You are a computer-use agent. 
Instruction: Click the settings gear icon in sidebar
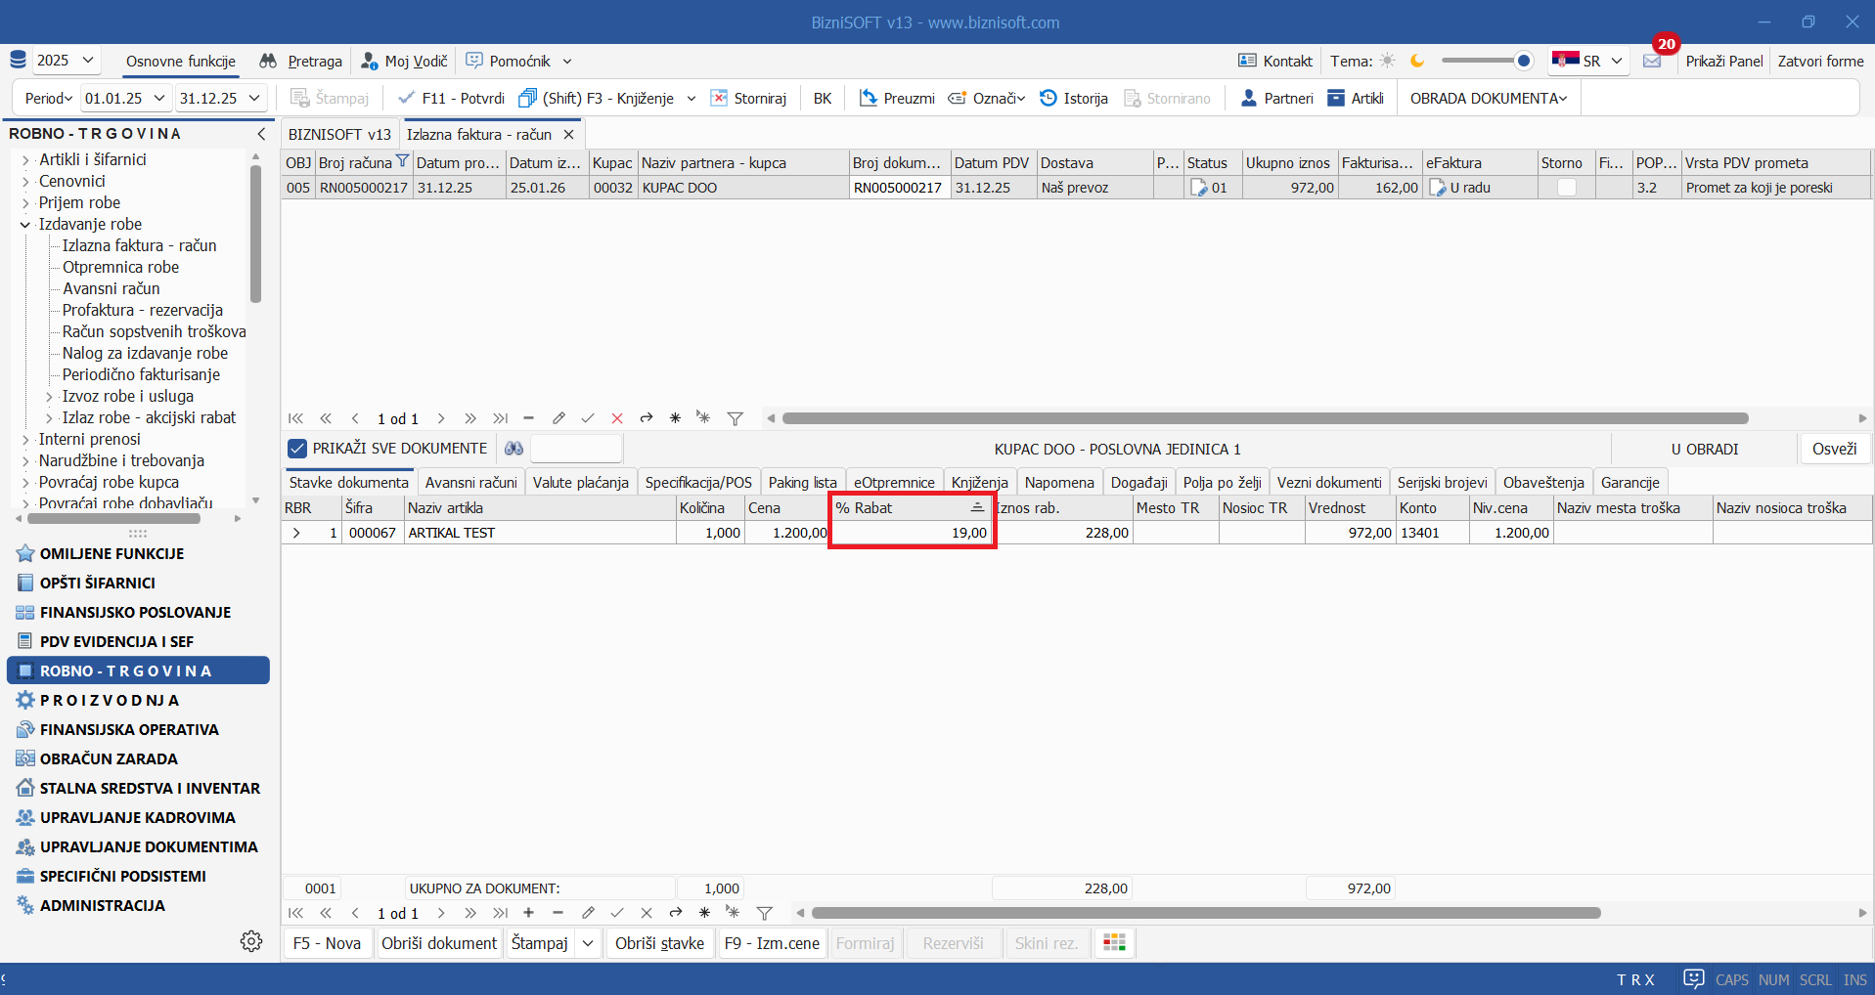point(251,941)
